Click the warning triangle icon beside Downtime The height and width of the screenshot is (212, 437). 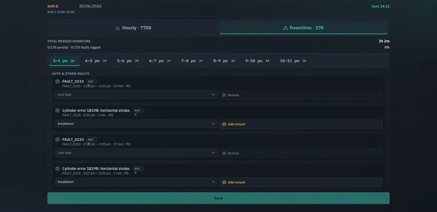click(x=285, y=28)
